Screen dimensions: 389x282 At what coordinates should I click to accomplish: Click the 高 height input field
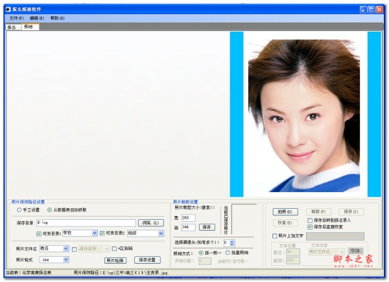pyautogui.click(x=188, y=227)
